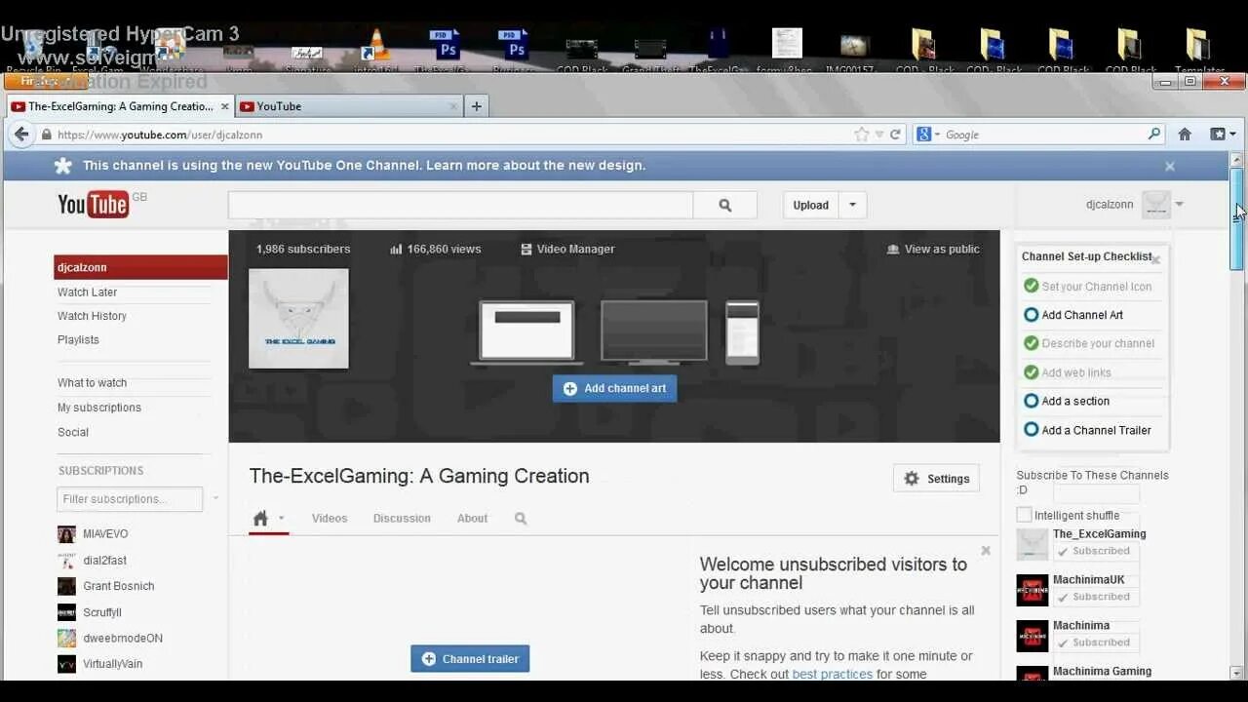Click the channel home icon tab
The height and width of the screenshot is (702, 1248).
pyautogui.click(x=260, y=518)
